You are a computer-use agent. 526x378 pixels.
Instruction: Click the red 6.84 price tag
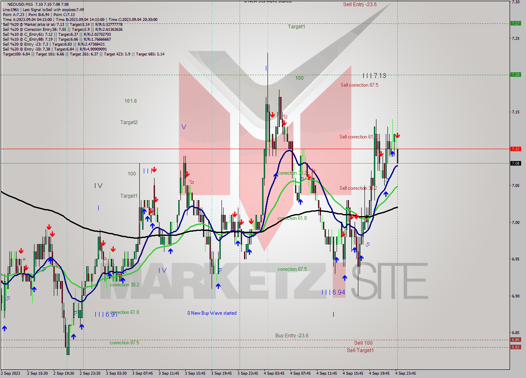(x=515, y=340)
